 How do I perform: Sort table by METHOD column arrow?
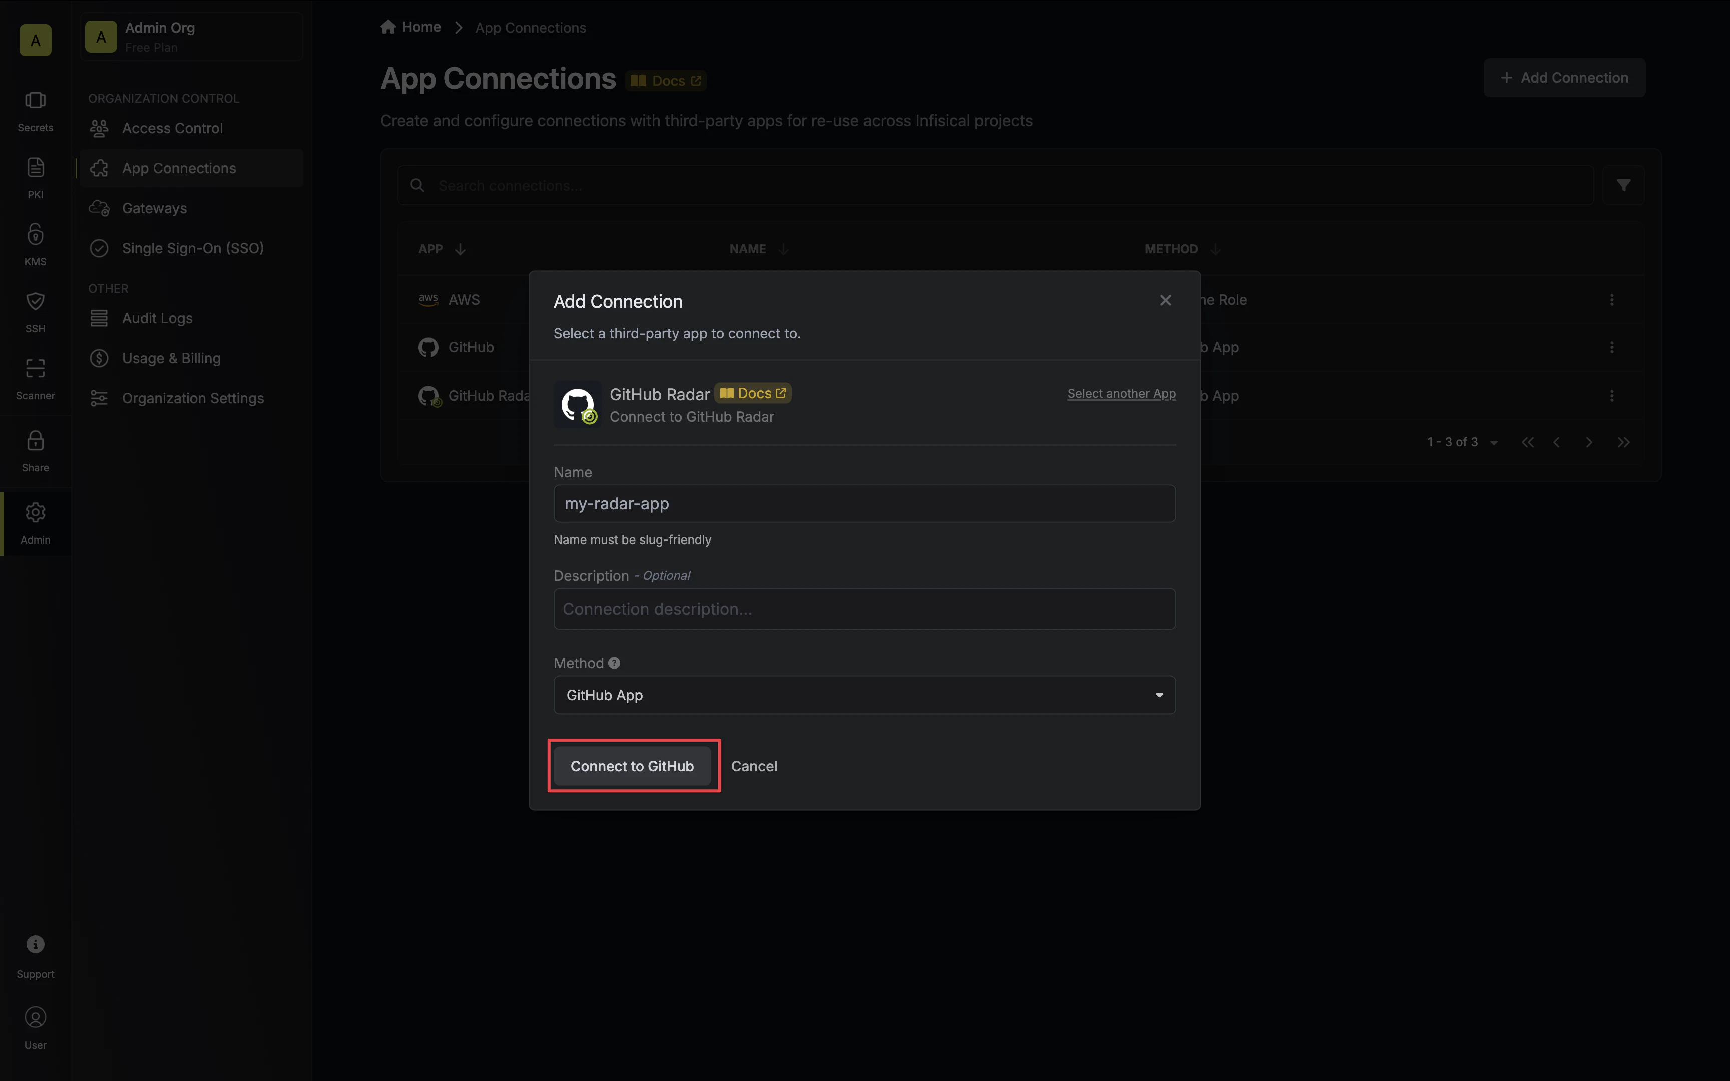coord(1215,249)
